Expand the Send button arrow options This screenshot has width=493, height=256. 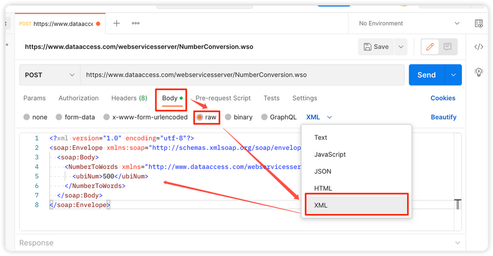(453, 75)
